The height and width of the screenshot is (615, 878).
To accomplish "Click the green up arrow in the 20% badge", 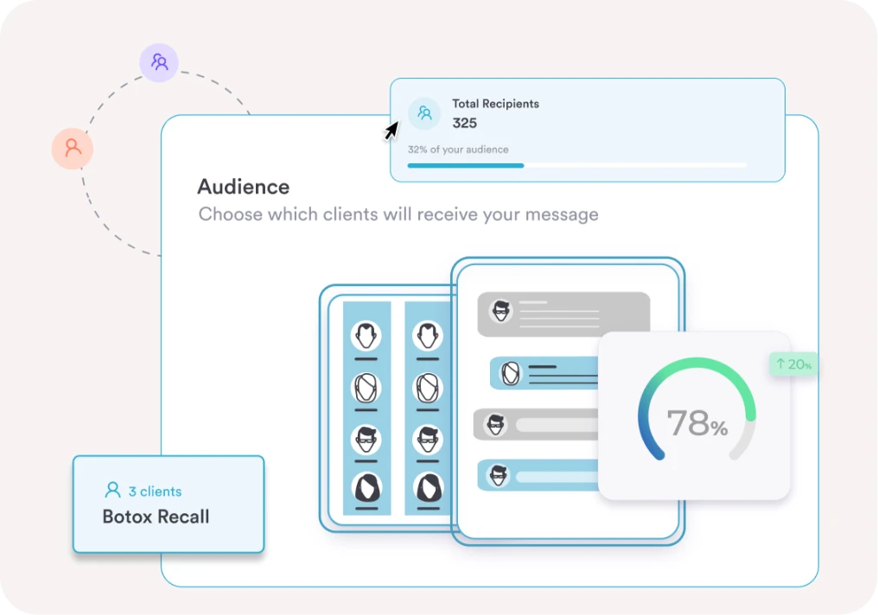I will [x=780, y=365].
